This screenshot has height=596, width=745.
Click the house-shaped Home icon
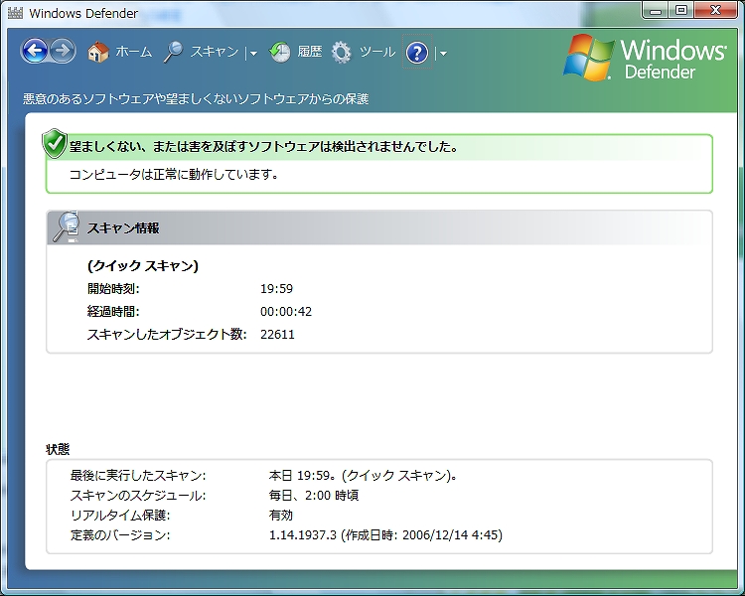[x=97, y=52]
